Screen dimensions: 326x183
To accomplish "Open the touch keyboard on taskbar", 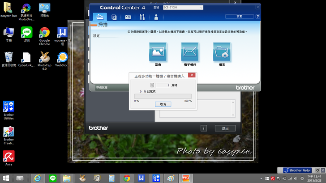I will [x=20, y=178].
